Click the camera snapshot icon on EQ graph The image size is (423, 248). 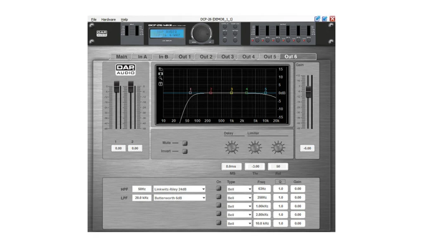(x=161, y=74)
